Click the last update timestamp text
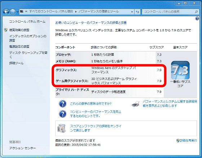Screen dimensions: 202x158 78,145
